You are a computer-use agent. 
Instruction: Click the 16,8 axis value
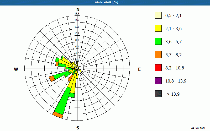(x=77, y=14)
